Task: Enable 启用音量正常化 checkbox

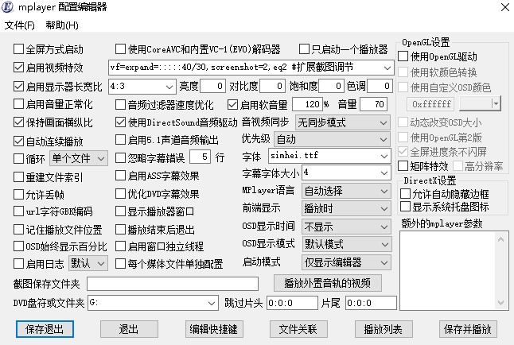Action: pos(18,104)
